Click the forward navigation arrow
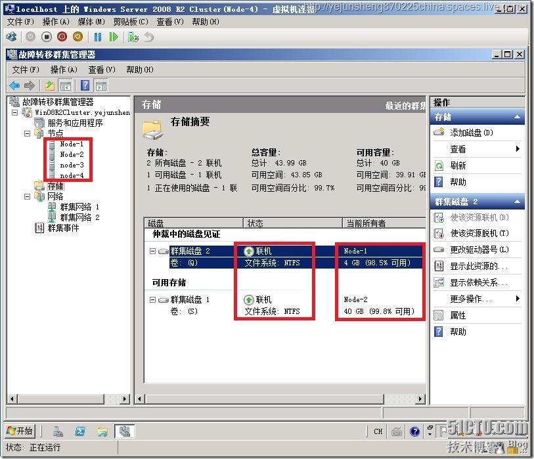The width and height of the screenshot is (534, 459). point(30,85)
